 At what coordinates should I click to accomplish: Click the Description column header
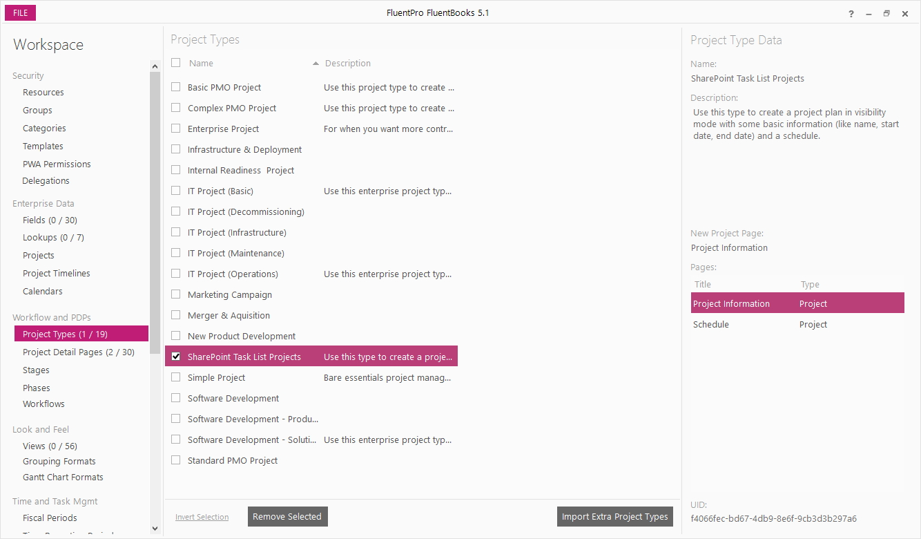coord(348,64)
